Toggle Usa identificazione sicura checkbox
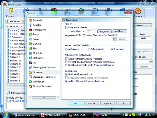The width and height of the screenshot is (157, 118). [x=67, y=74]
